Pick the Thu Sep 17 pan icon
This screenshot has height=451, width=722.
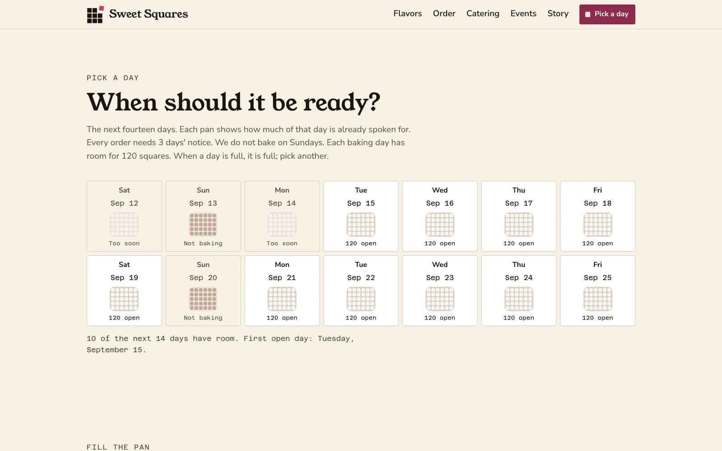pos(519,225)
